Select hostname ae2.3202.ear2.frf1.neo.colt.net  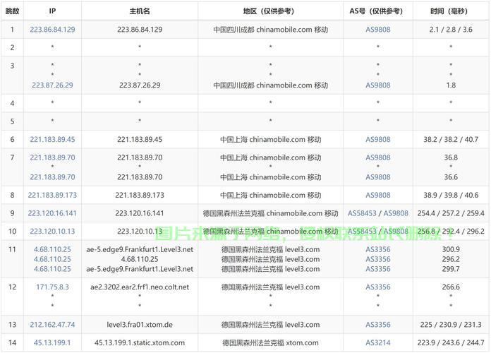pos(140,287)
